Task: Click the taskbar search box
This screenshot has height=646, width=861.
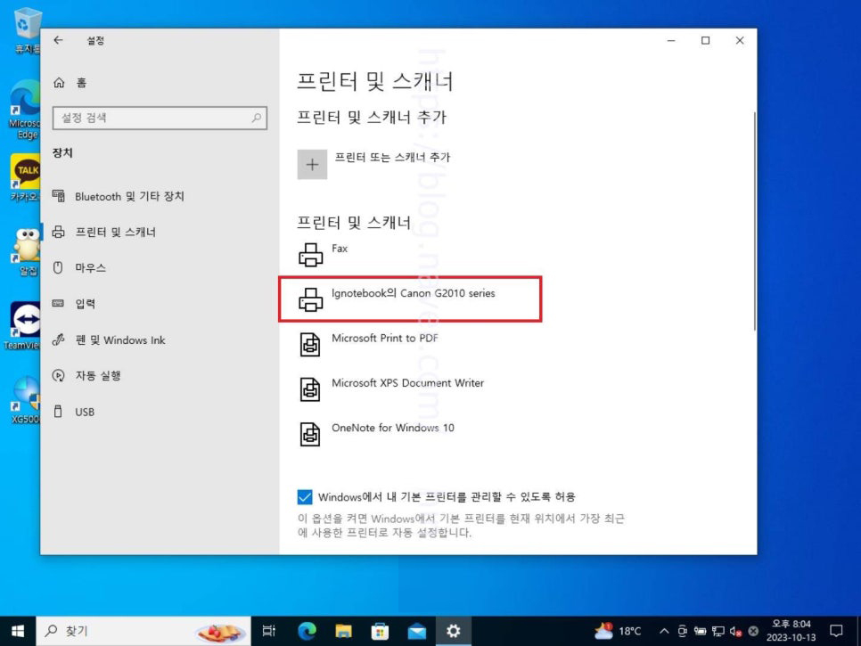Action: pyautogui.click(x=143, y=631)
